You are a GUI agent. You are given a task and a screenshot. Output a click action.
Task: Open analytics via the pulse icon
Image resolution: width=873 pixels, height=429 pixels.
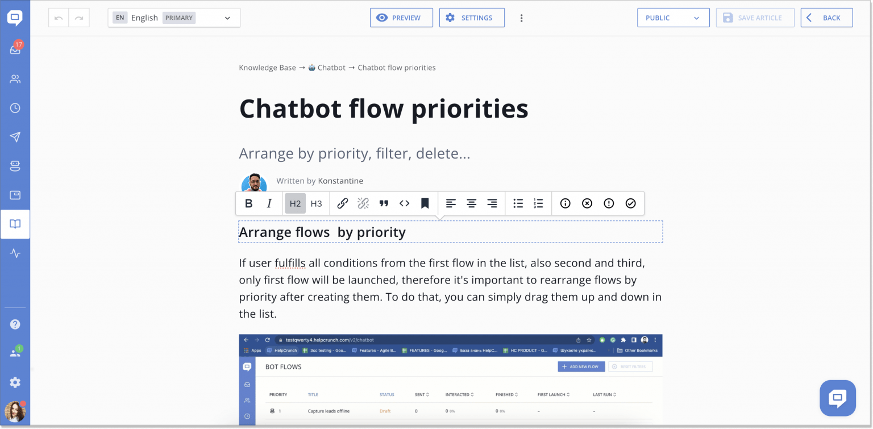click(15, 253)
